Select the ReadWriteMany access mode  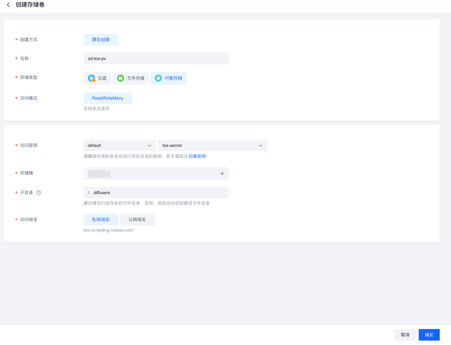[x=108, y=98]
